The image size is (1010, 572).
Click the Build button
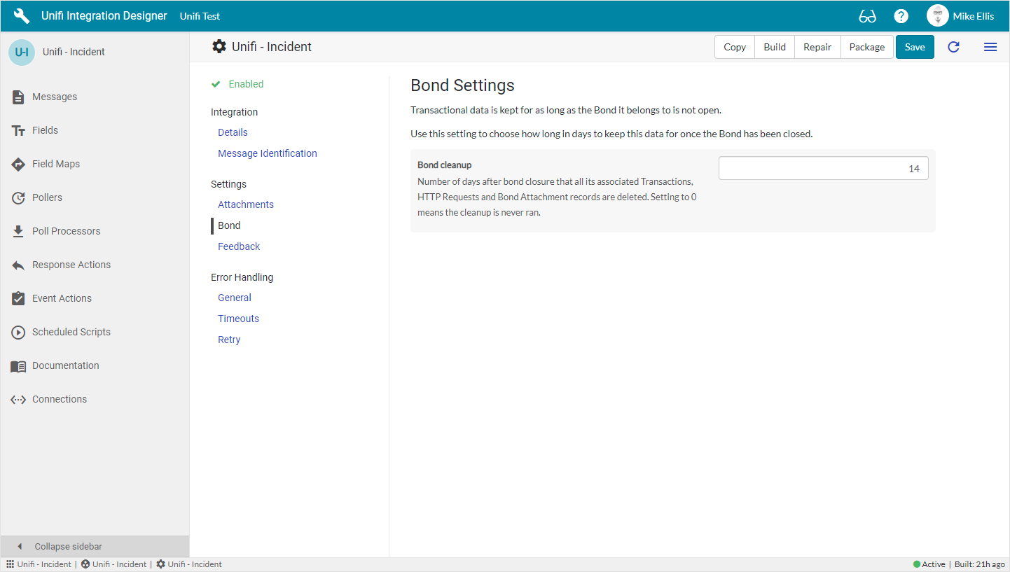coord(775,47)
